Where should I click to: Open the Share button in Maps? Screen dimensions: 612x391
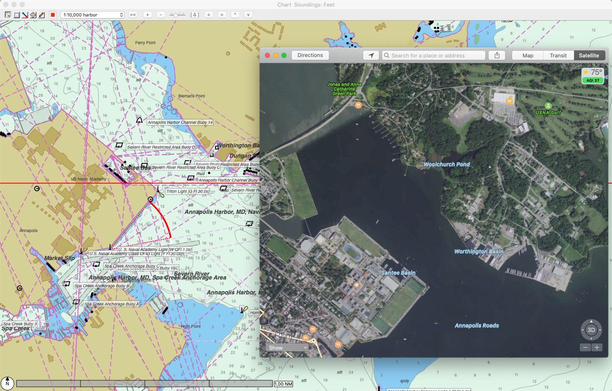pos(497,55)
